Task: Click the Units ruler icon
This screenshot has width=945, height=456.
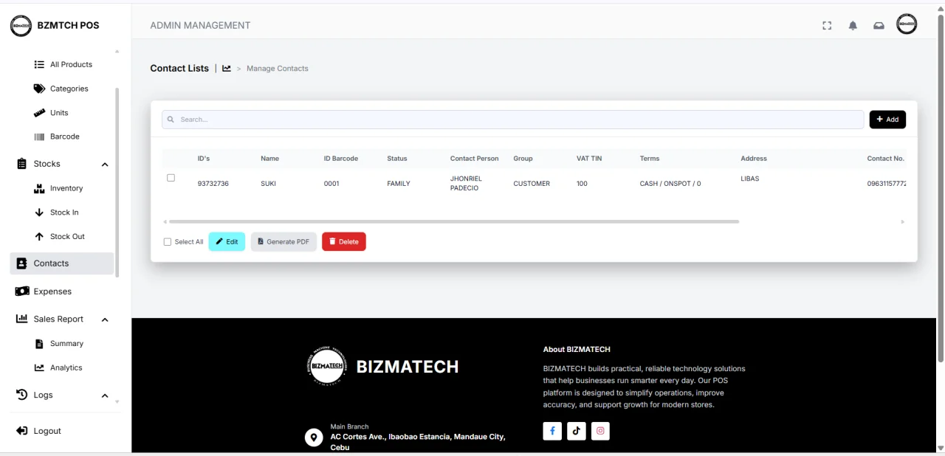Action: [x=39, y=113]
